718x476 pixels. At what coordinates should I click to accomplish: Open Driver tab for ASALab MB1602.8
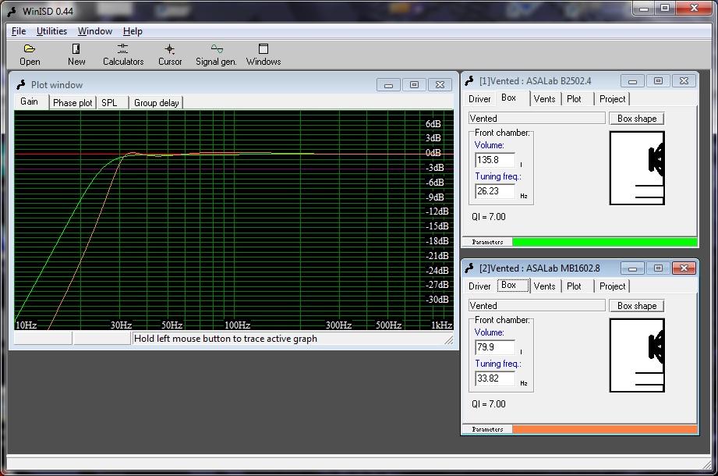[479, 286]
